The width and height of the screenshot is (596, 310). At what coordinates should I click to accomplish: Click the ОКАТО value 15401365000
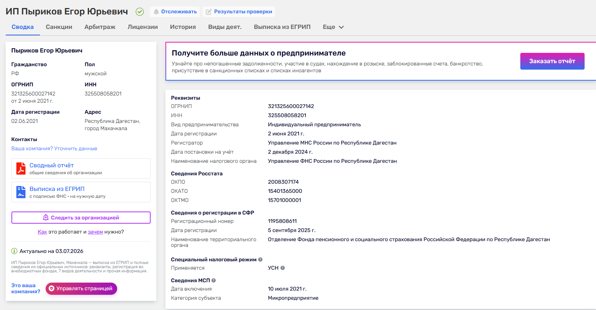(x=285, y=191)
